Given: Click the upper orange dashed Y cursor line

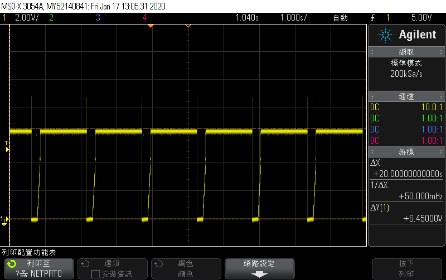Looking at the screenshot, I should [188, 129].
